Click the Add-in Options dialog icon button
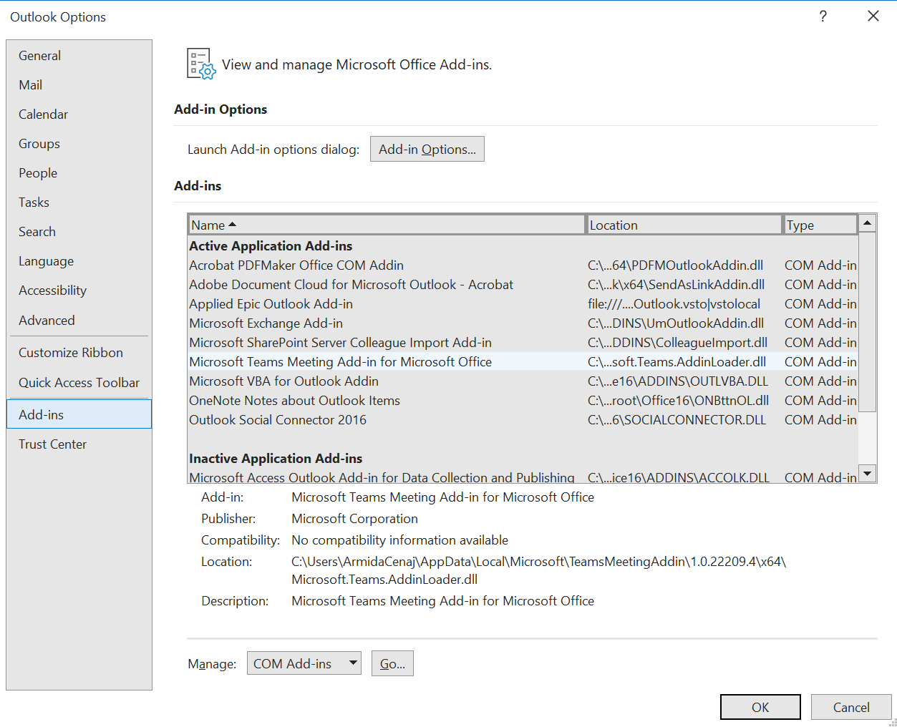Viewport: 897px width, 727px height. (x=427, y=149)
